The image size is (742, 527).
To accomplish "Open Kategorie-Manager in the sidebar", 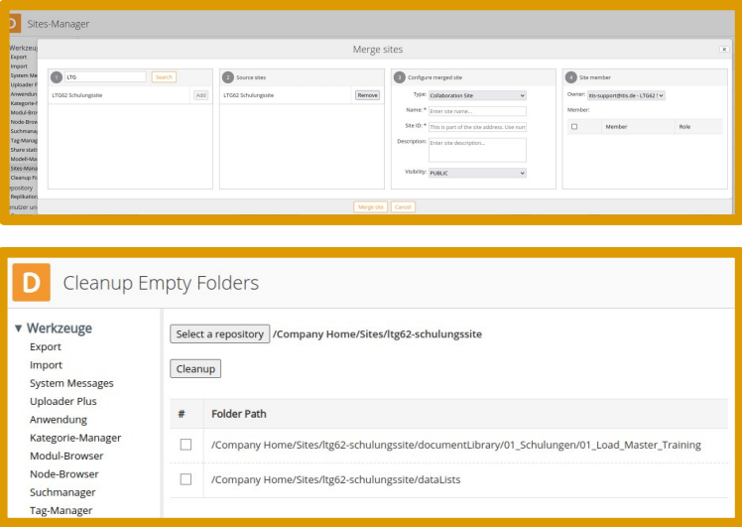I will (x=75, y=438).
